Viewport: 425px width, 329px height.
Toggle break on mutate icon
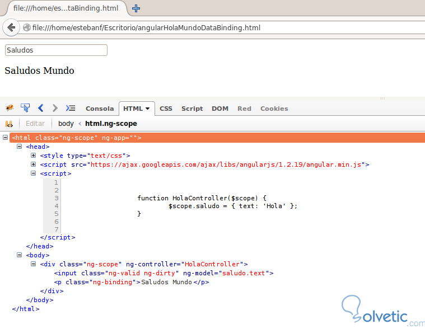click(9, 124)
